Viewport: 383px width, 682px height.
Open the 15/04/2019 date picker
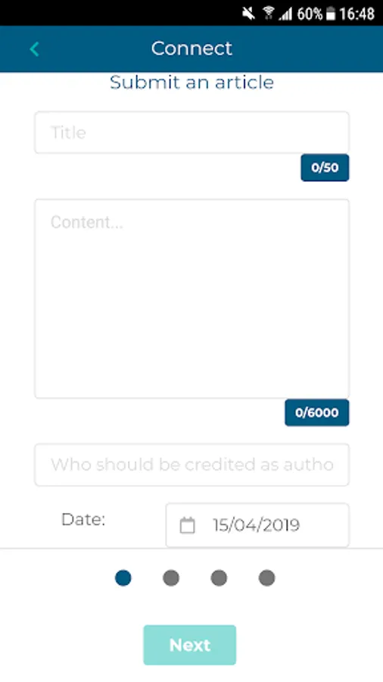[257, 525]
